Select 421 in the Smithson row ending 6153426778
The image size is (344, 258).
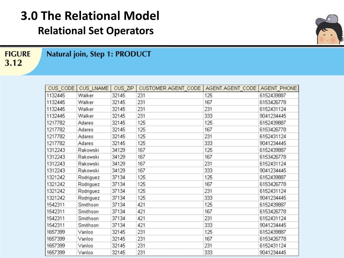[x=141, y=212]
